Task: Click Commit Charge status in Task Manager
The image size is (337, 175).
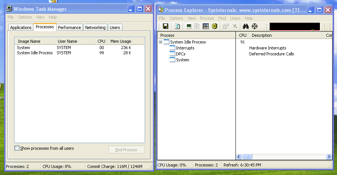Action: point(115,166)
